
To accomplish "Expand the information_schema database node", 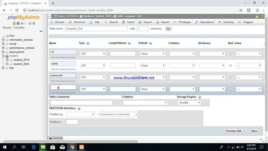I will 3,40.
